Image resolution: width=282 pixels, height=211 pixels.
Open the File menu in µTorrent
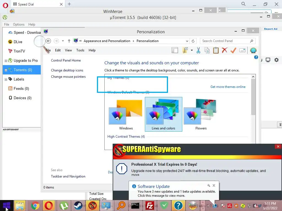point(7,24)
